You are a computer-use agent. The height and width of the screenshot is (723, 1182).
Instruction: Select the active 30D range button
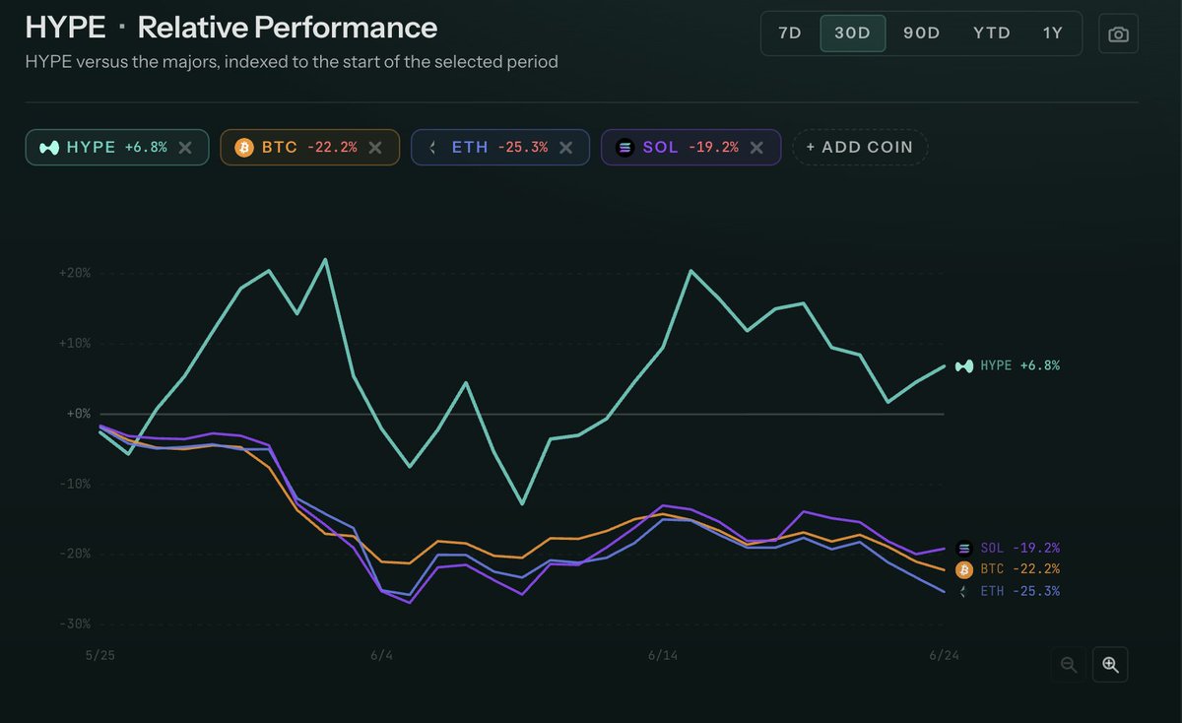[x=853, y=33]
